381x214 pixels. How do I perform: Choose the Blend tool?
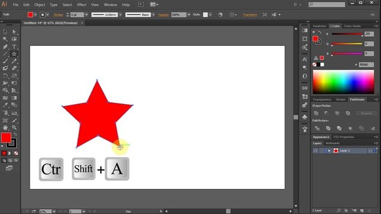(x=14, y=105)
